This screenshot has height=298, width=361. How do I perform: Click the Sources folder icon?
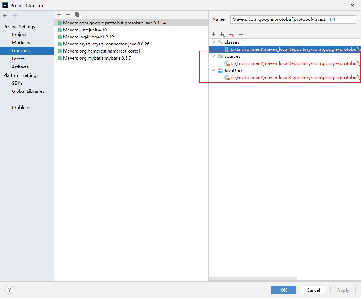coord(220,56)
